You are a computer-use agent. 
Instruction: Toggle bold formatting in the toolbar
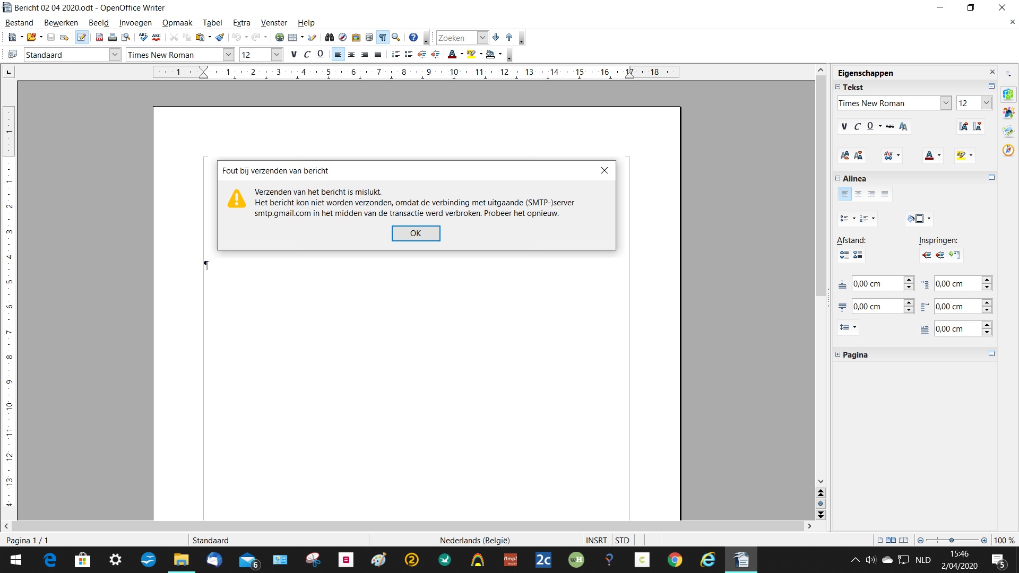293,55
